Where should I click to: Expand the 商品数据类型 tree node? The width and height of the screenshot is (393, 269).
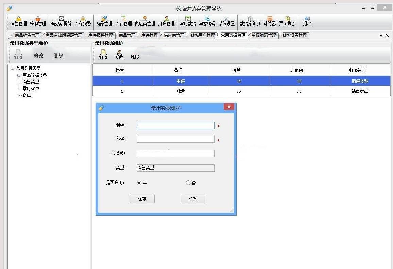(x=19, y=75)
